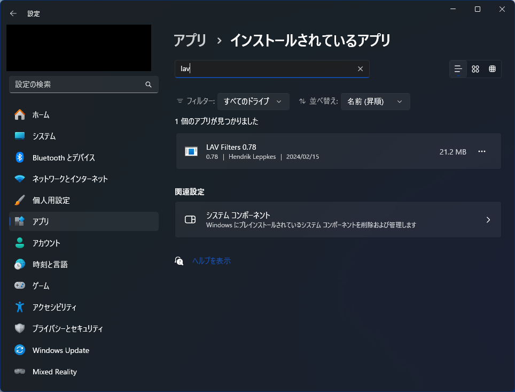
Task: Open the drive filter dropdown
Action: (253, 102)
